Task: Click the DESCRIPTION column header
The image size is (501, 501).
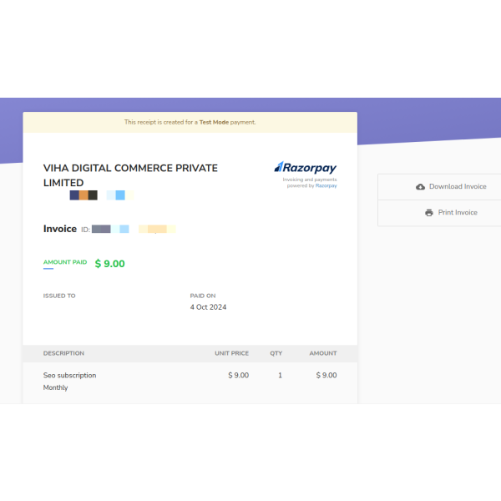Action: tap(63, 353)
